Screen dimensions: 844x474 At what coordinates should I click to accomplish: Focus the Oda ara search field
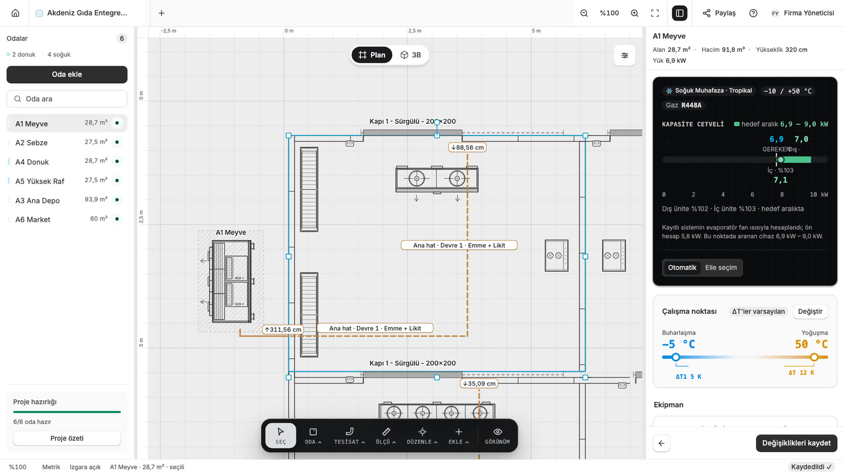[x=67, y=98]
